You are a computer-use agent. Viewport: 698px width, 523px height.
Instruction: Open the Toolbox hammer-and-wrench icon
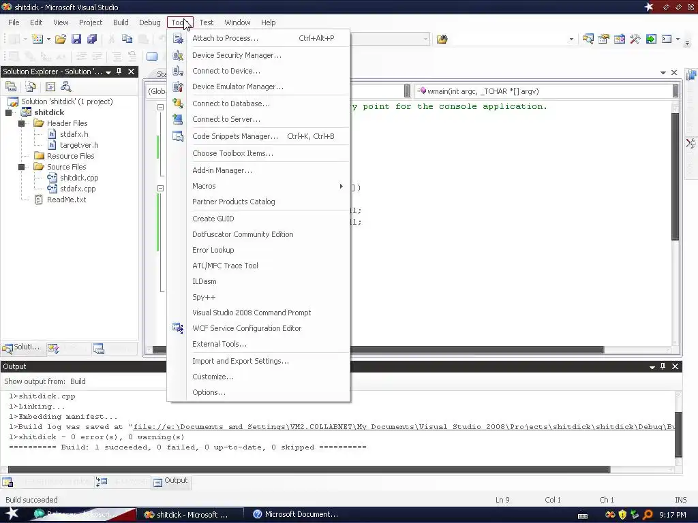[x=635, y=39]
